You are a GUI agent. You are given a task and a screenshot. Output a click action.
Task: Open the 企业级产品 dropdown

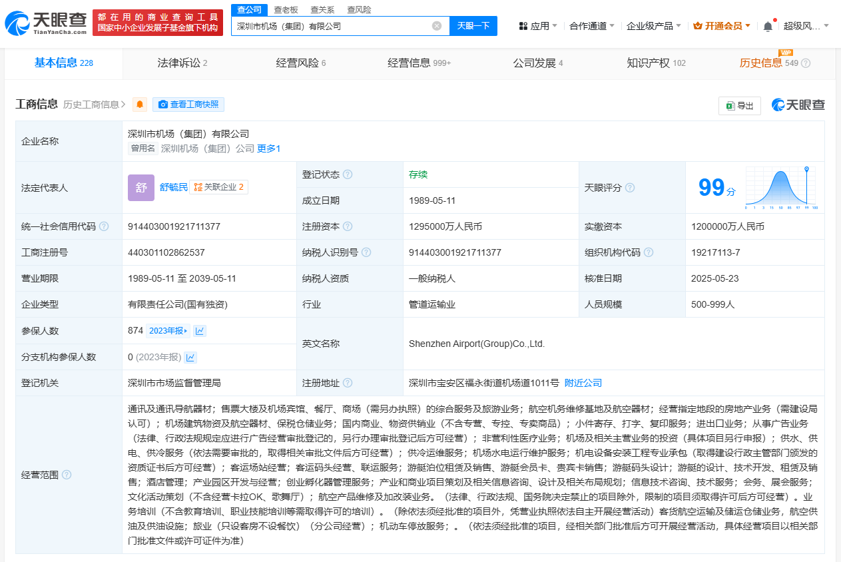654,26
